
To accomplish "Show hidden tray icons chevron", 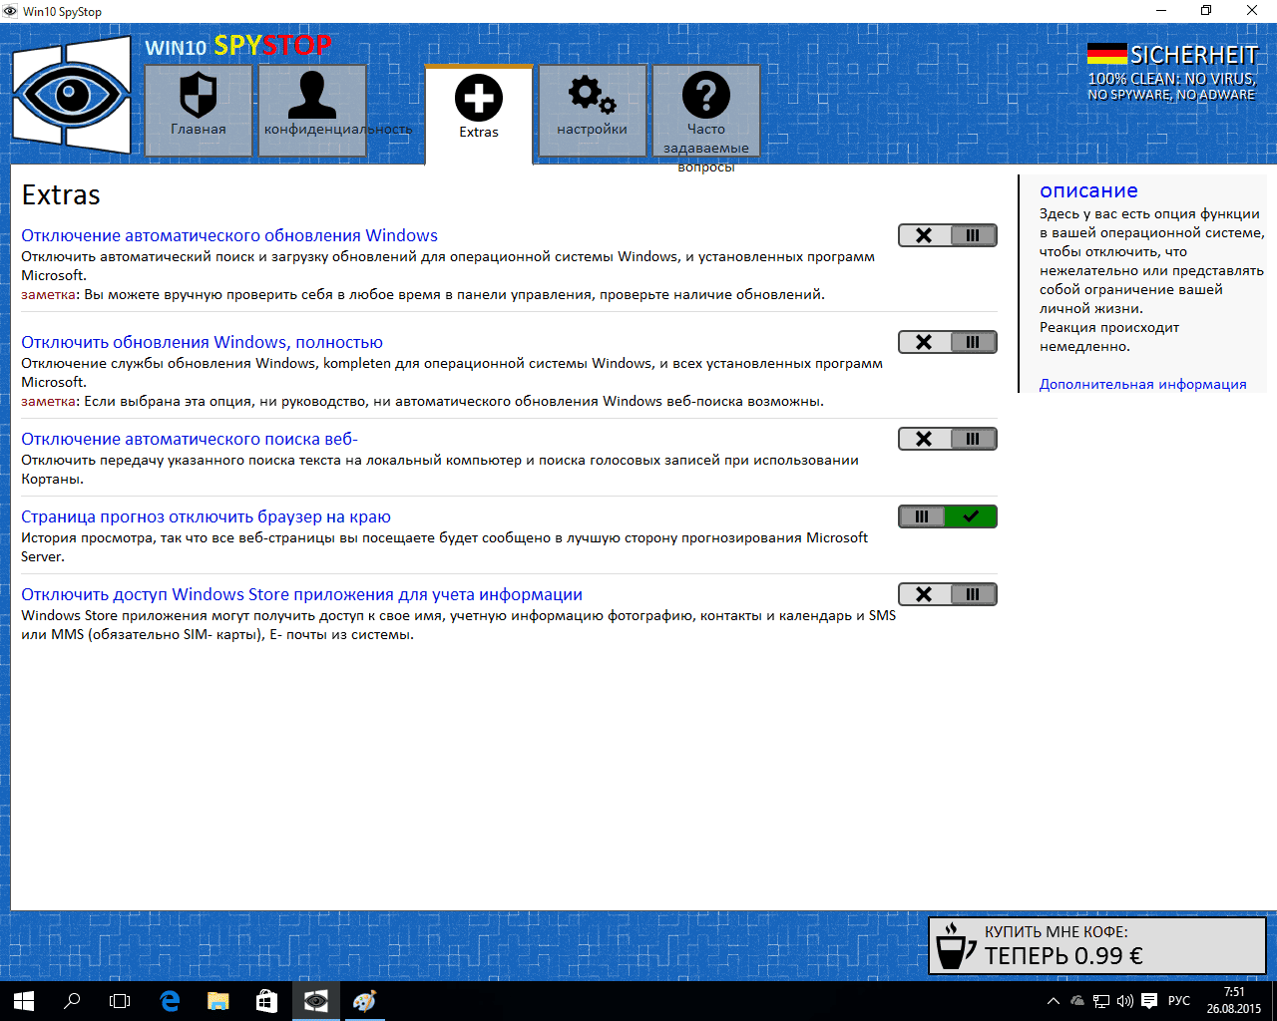I will (x=1054, y=1001).
